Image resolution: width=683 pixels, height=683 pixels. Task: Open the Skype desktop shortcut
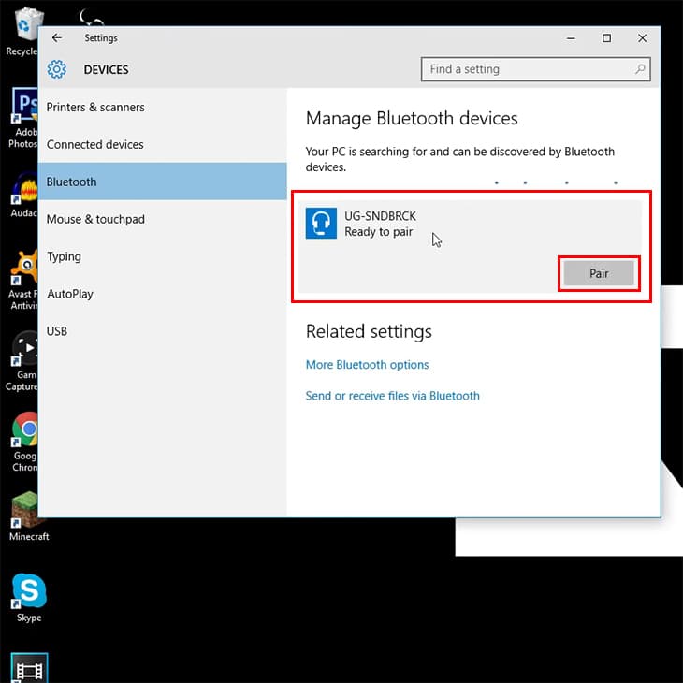click(29, 598)
